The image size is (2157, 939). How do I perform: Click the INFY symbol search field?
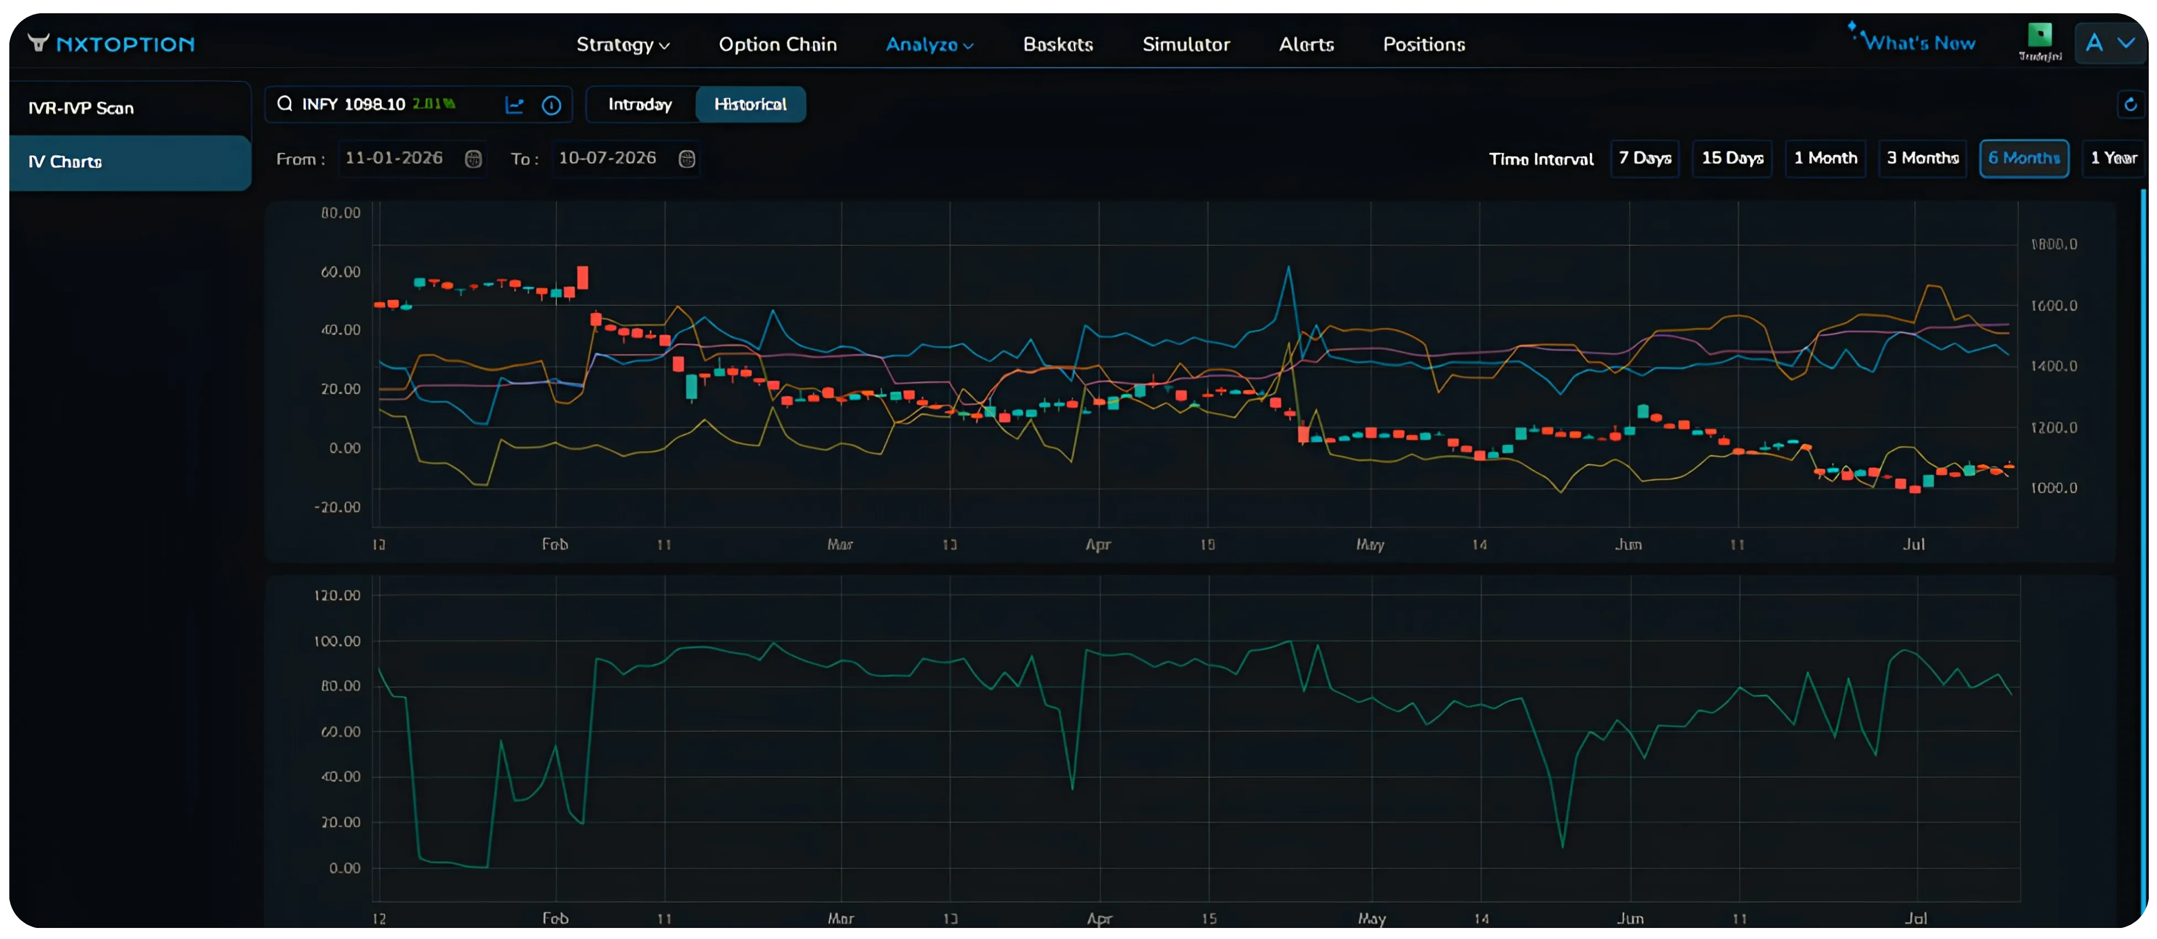tap(419, 105)
